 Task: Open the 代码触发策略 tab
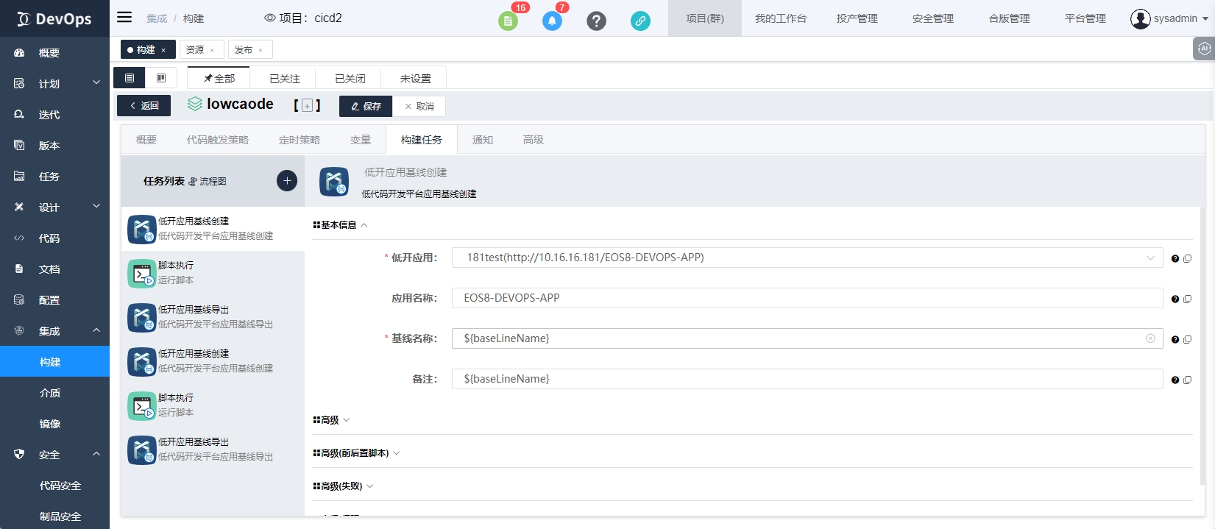(217, 140)
